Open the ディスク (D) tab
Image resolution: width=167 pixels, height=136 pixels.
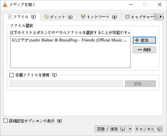pos(58,17)
